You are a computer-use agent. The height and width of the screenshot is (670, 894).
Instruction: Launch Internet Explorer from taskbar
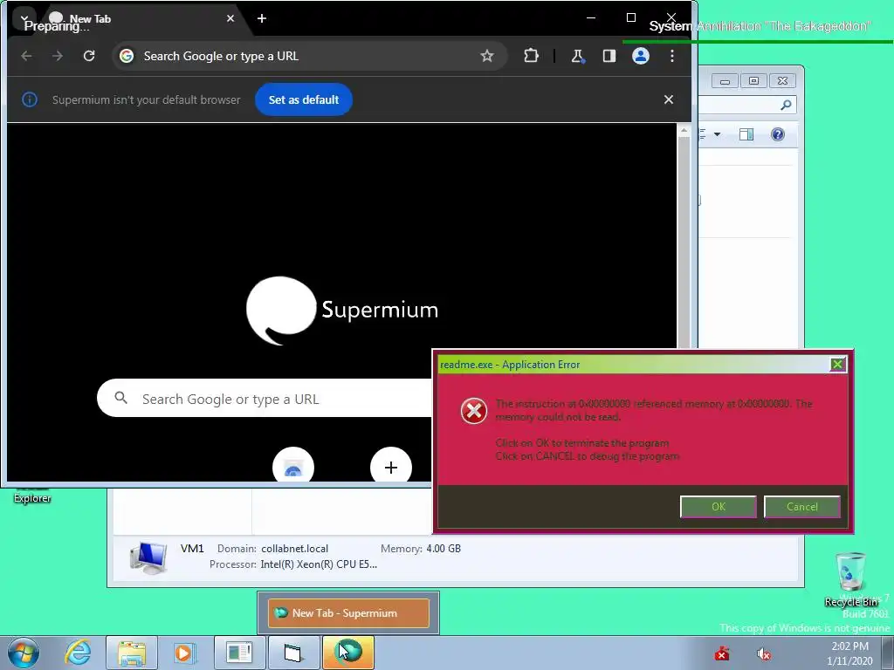pyautogui.click(x=78, y=653)
